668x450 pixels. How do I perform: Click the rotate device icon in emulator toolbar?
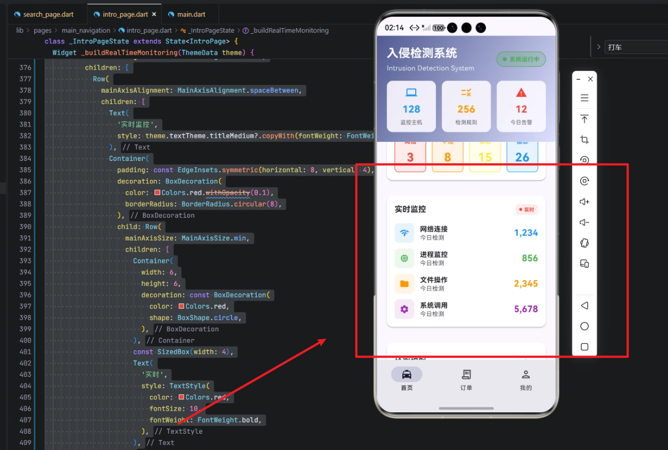pyautogui.click(x=584, y=243)
